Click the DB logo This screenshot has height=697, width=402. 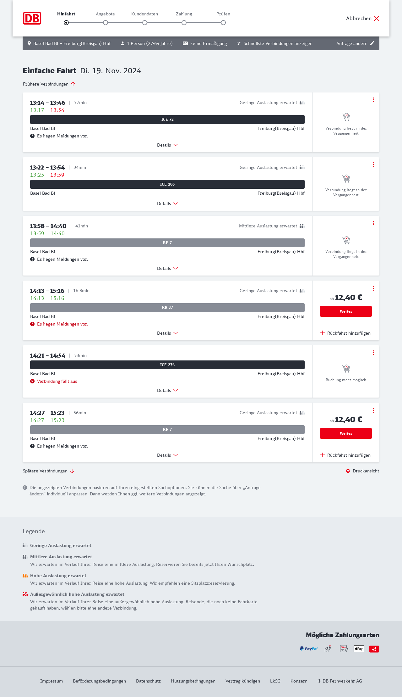(x=32, y=18)
